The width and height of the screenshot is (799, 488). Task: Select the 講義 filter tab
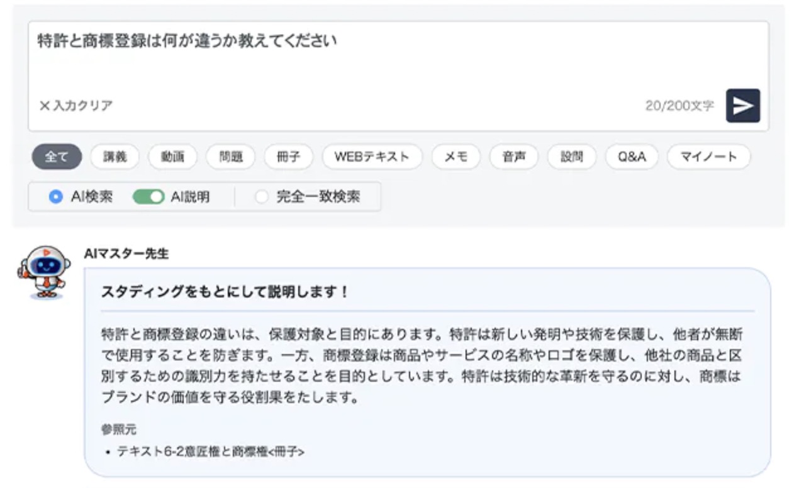point(115,157)
